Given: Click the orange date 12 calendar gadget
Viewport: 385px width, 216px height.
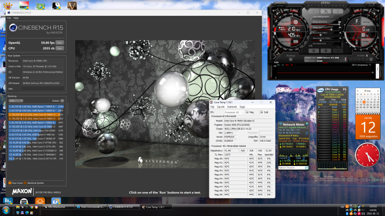Looking at the screenshot, I should tap(368, 127).
